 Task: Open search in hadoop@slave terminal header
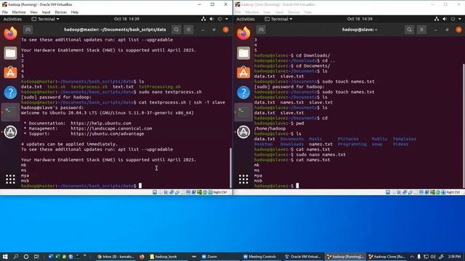click(410, 30)
